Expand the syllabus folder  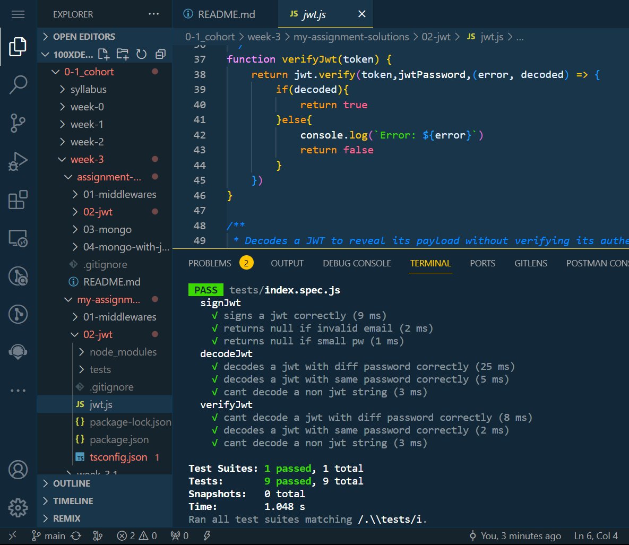(x=105, y=89)
